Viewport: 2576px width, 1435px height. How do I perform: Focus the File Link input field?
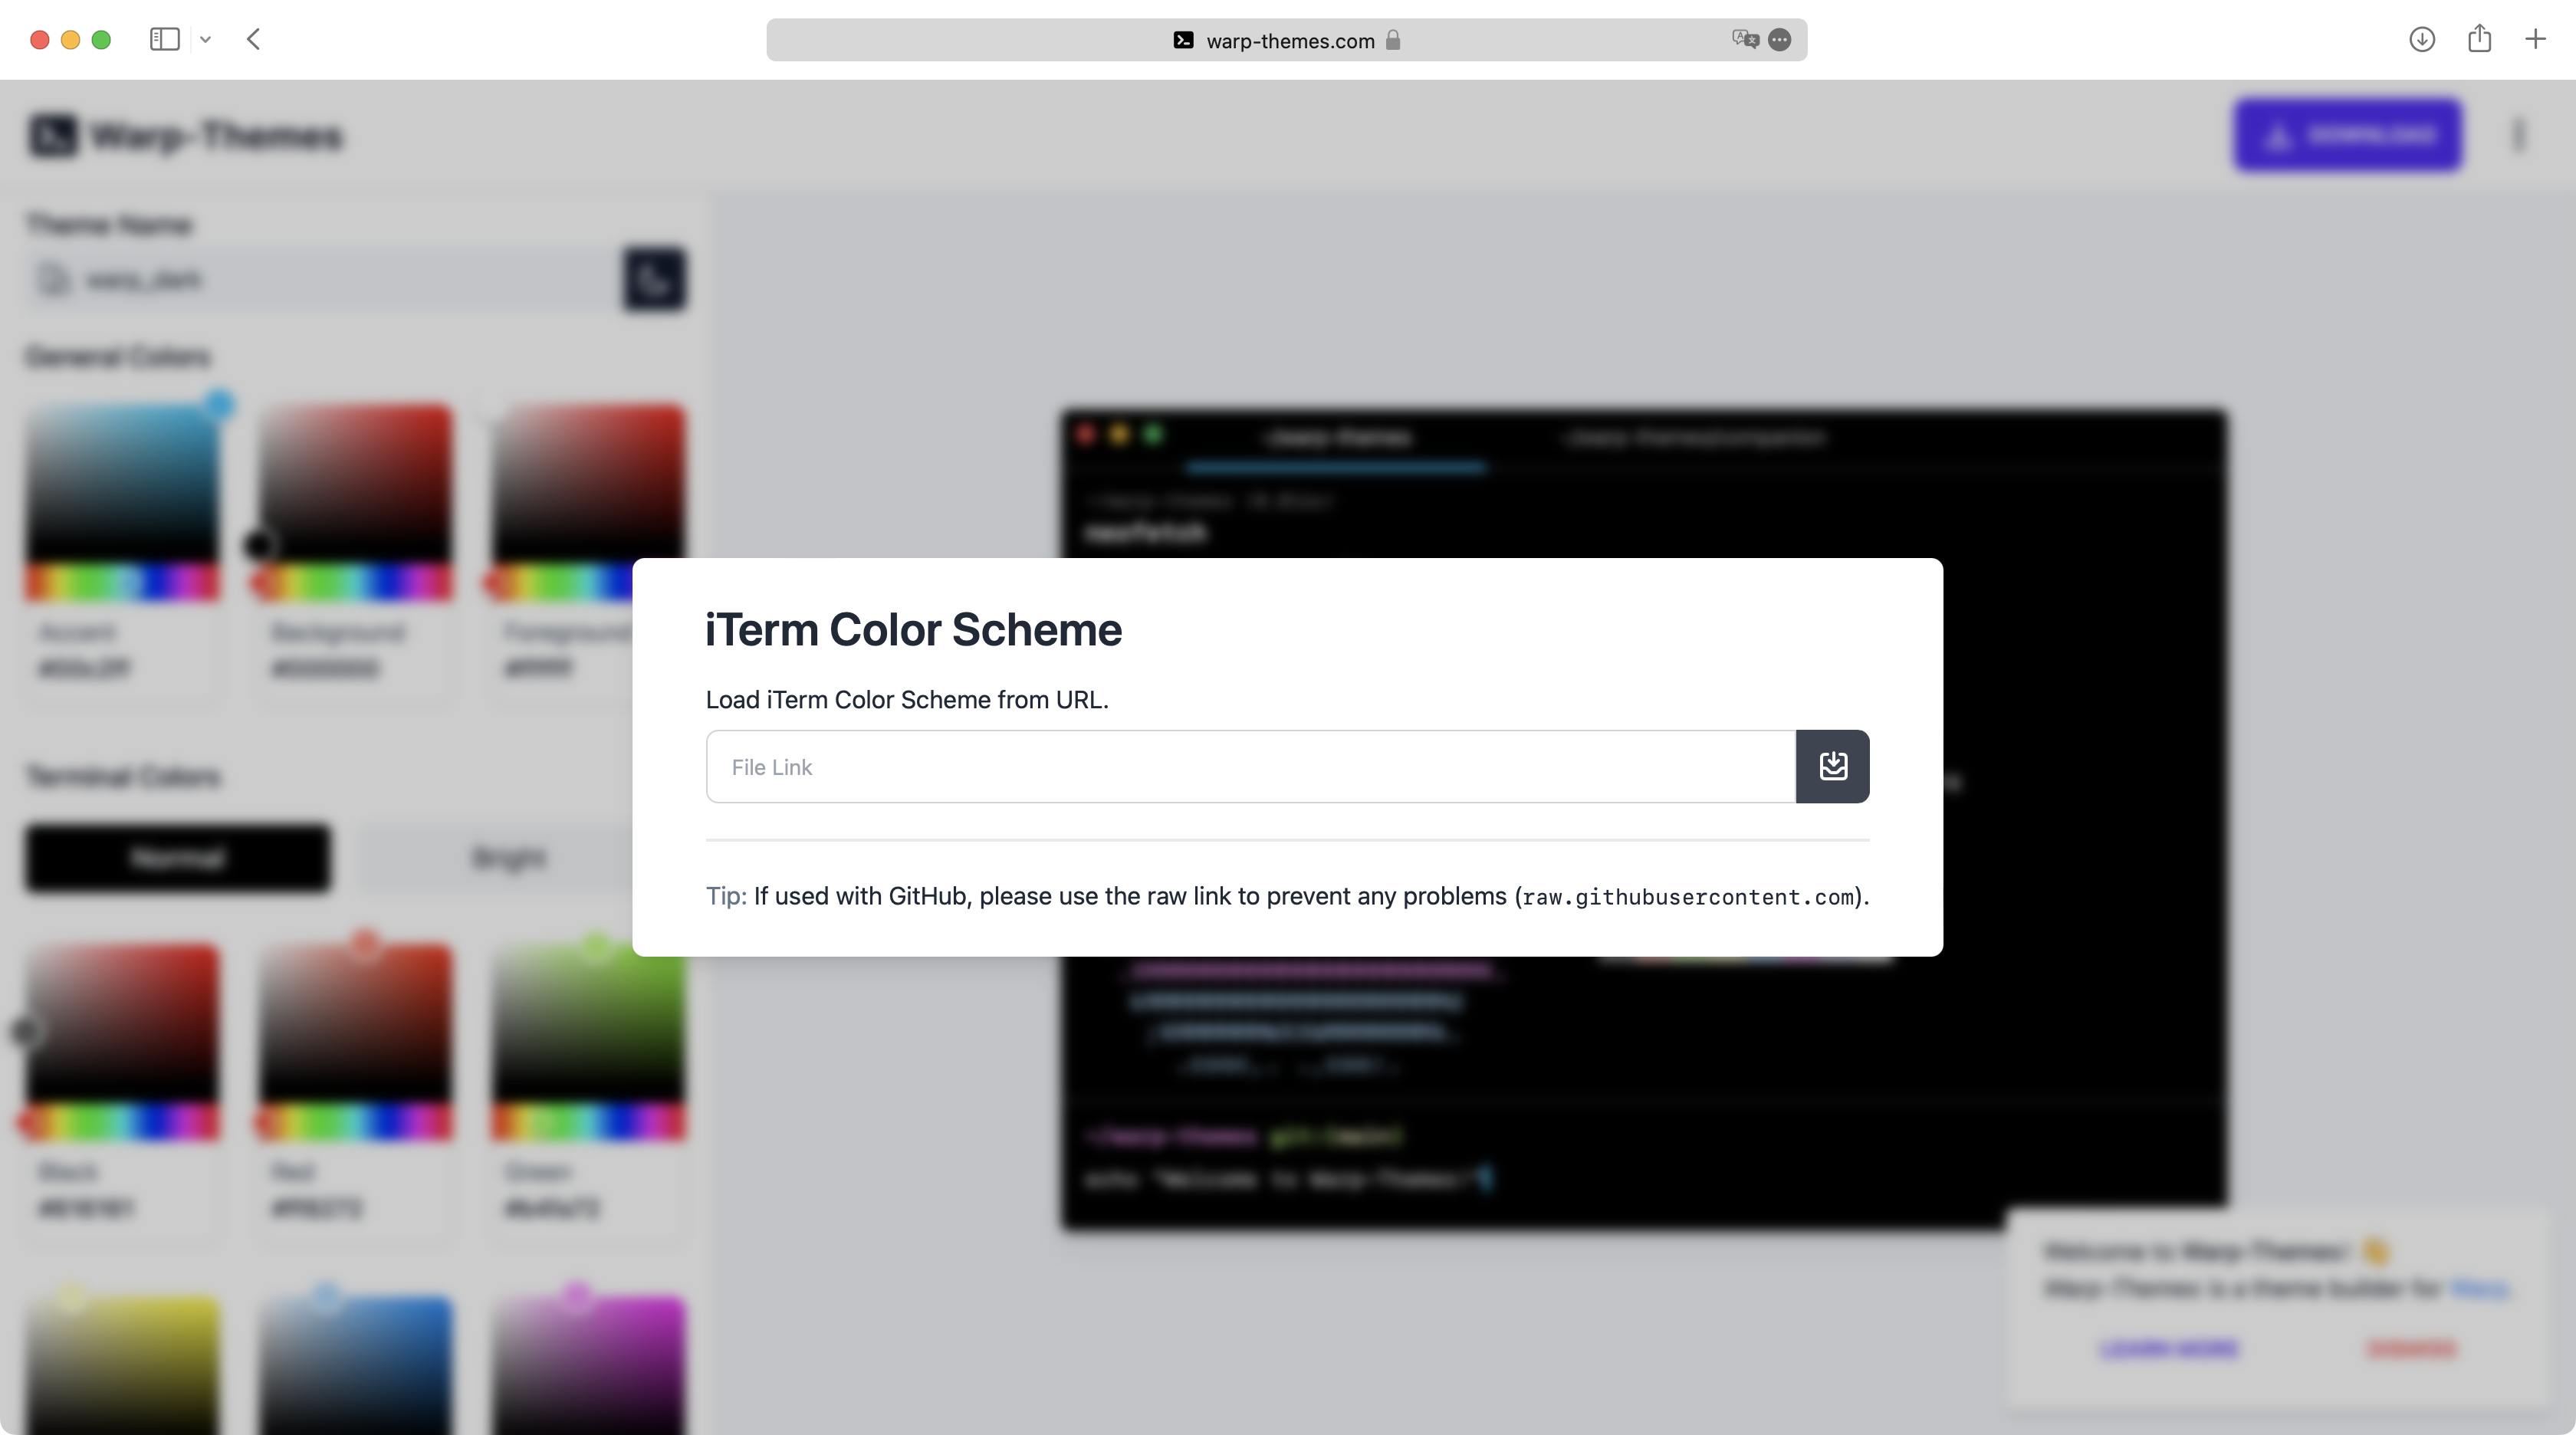point(1251,766)
